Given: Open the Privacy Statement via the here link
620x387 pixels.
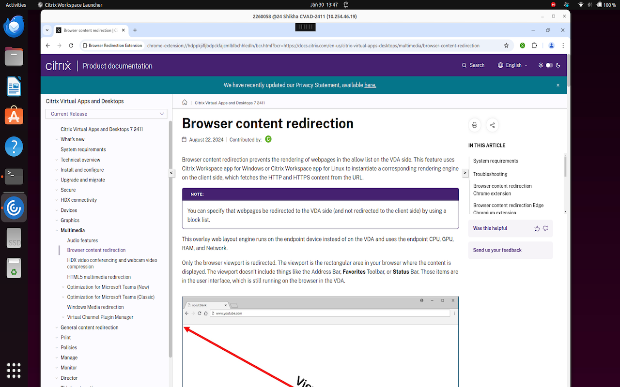Looking at the screenshot, I should point(370,85).
